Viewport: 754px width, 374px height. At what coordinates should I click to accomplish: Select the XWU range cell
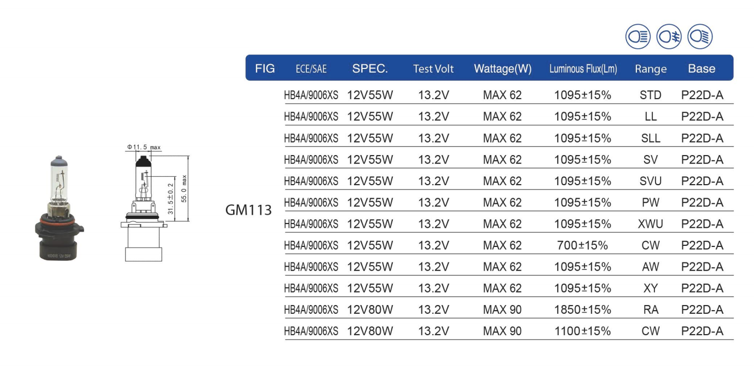point(650,224)
